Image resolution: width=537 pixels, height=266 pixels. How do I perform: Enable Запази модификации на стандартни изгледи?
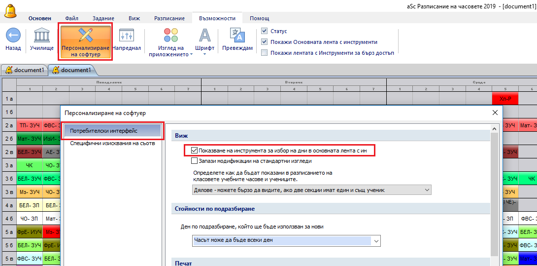[194, 161]
